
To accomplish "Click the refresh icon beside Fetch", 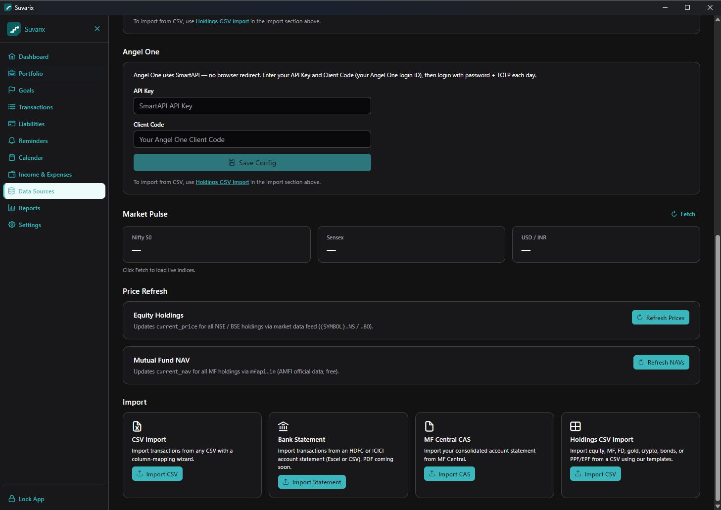I will (x=674, y=214).
